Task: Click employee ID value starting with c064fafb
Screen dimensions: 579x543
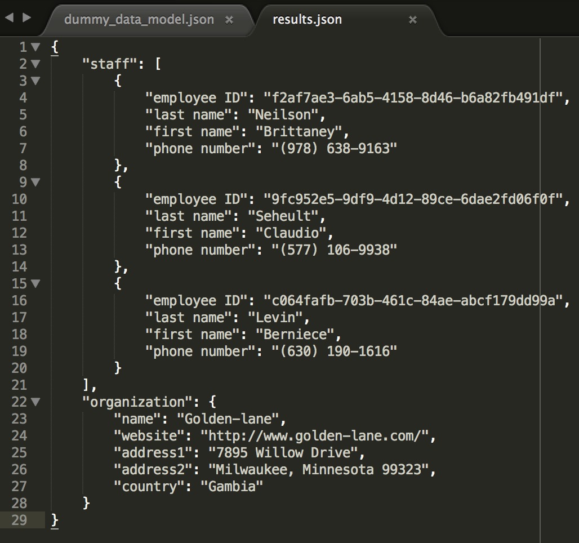Action: point(412,301)
